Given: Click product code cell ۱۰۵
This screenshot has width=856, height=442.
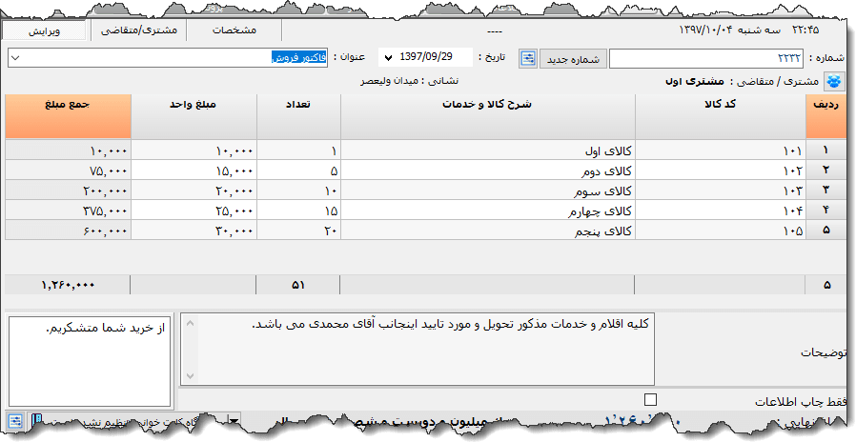Looking at the screenshot, I should click(x=721, y=231).
